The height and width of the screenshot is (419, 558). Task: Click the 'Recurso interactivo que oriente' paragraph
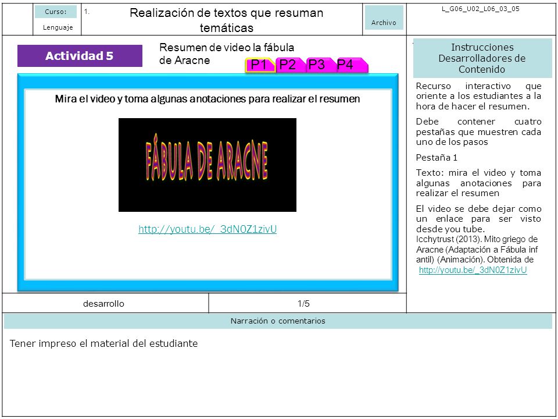(x=478, y=96)
